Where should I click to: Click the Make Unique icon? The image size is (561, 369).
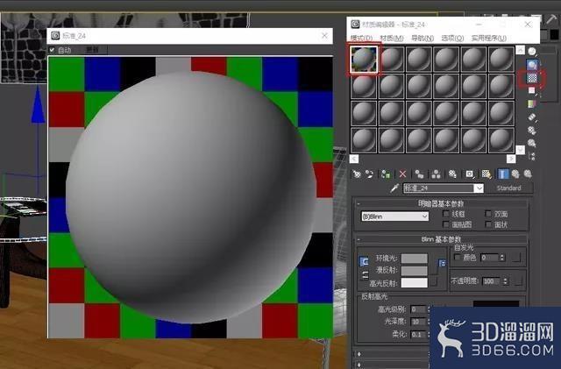(x=436, y=174)
